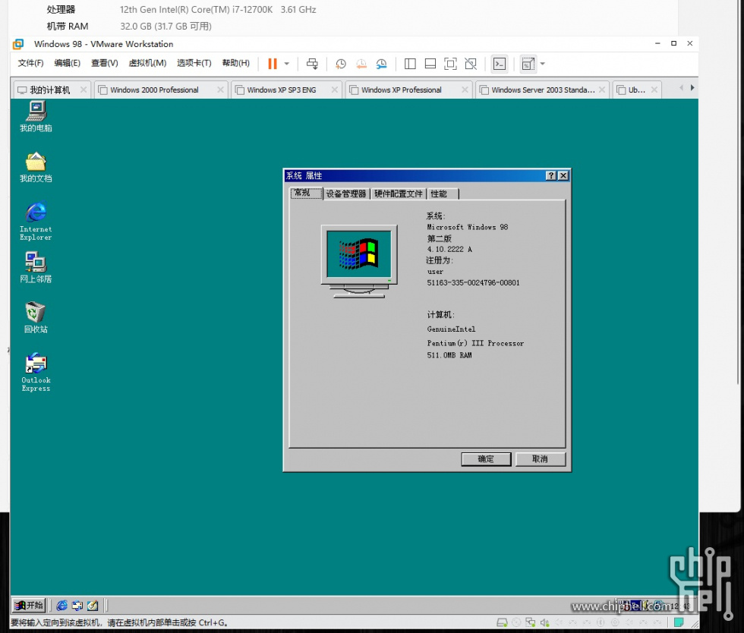This screenshot has width=744, height=633.
Task: Open the 虚拟机(M) menu
Action: [x=147, y=63]
